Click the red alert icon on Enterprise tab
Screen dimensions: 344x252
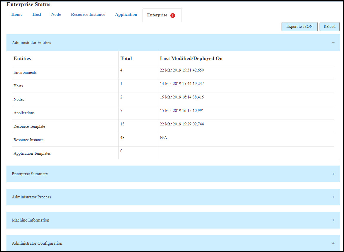tap(173, 16)
